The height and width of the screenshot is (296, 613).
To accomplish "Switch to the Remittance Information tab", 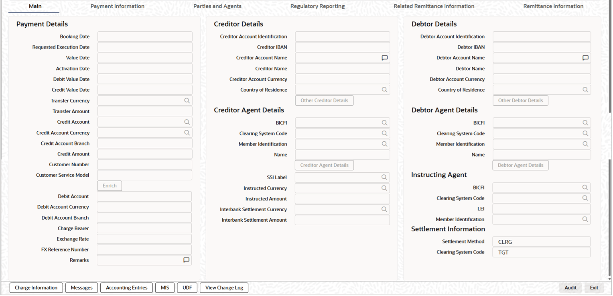I will click(x=554, y=6).
